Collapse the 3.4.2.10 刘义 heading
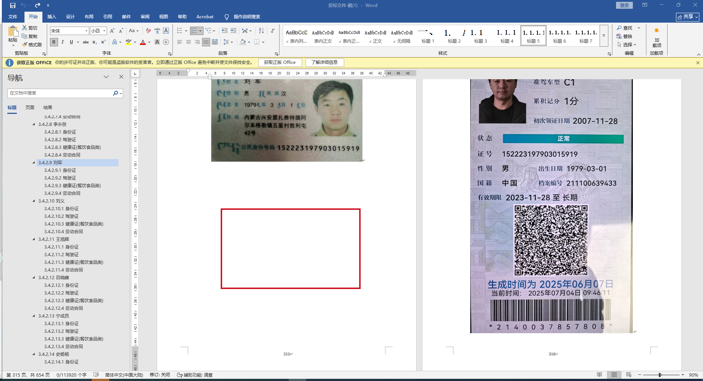The image size is (703, 381). pyautogui.click(x=34, y=201)
